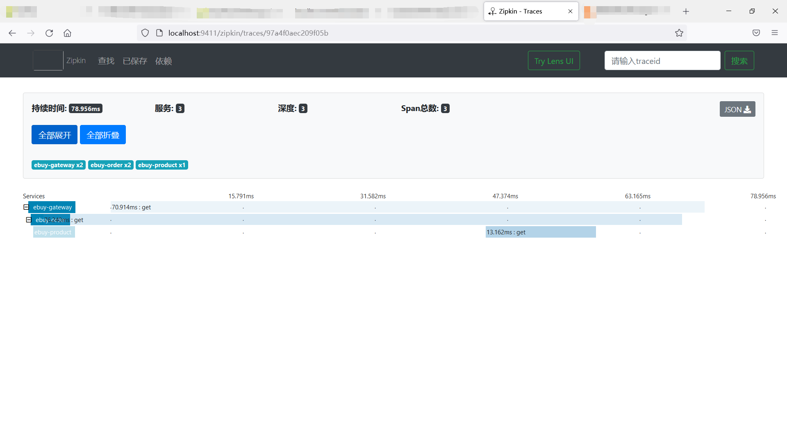787x422 pixels.
Task: Click the 深度 depth count badge
Action: click(303, 109)
